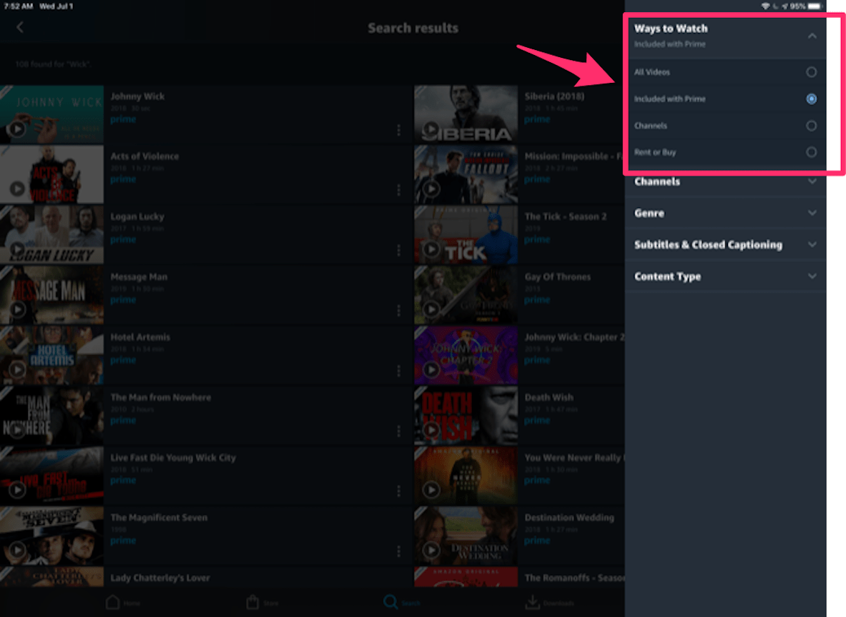This screenshot has width=846, height=617.
Task: Play Johnny Wick using play icon
Action: [x=17, y=129]
